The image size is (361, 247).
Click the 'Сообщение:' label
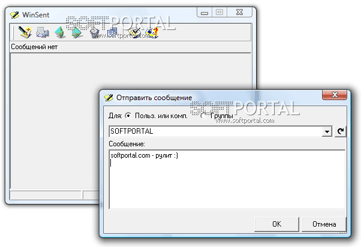[127, 144]
